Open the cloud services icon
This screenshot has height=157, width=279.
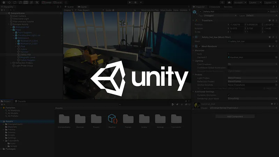tap(229, 2)
